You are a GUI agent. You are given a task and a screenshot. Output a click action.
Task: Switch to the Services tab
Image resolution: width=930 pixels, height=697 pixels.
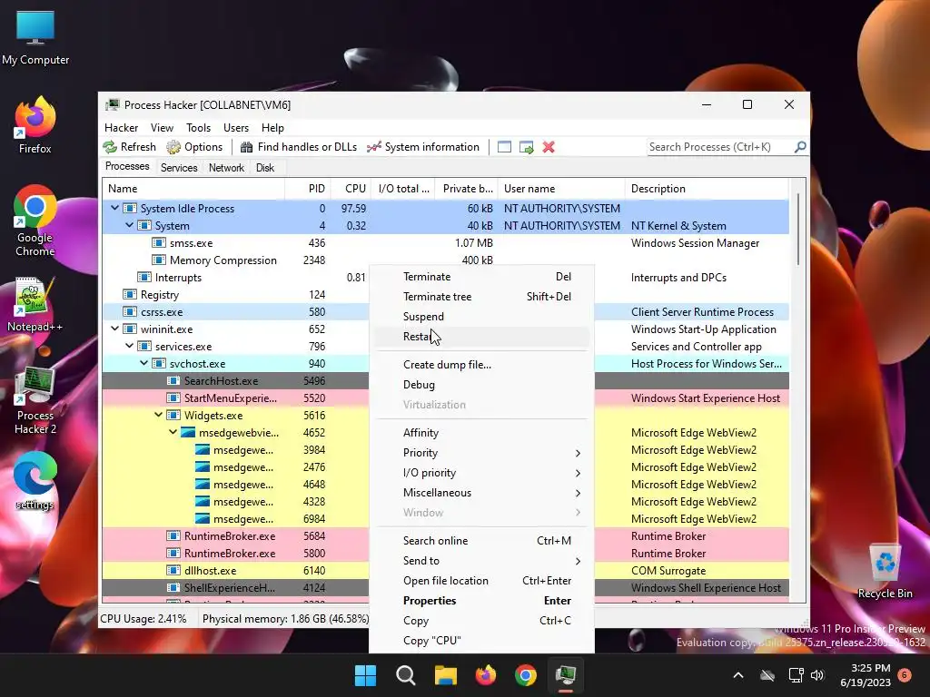pos(179,168)
